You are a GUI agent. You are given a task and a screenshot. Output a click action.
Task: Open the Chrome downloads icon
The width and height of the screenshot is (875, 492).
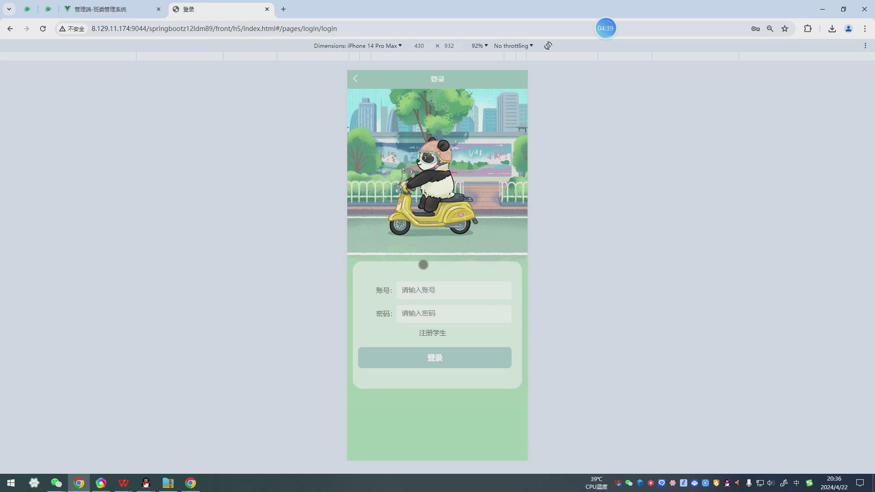832,29
